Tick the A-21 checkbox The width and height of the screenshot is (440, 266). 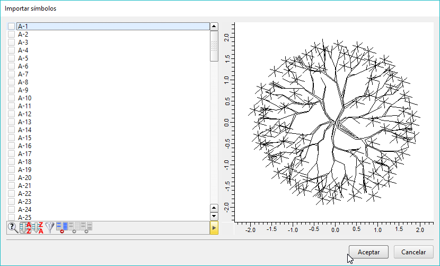[x=11, y=186]
